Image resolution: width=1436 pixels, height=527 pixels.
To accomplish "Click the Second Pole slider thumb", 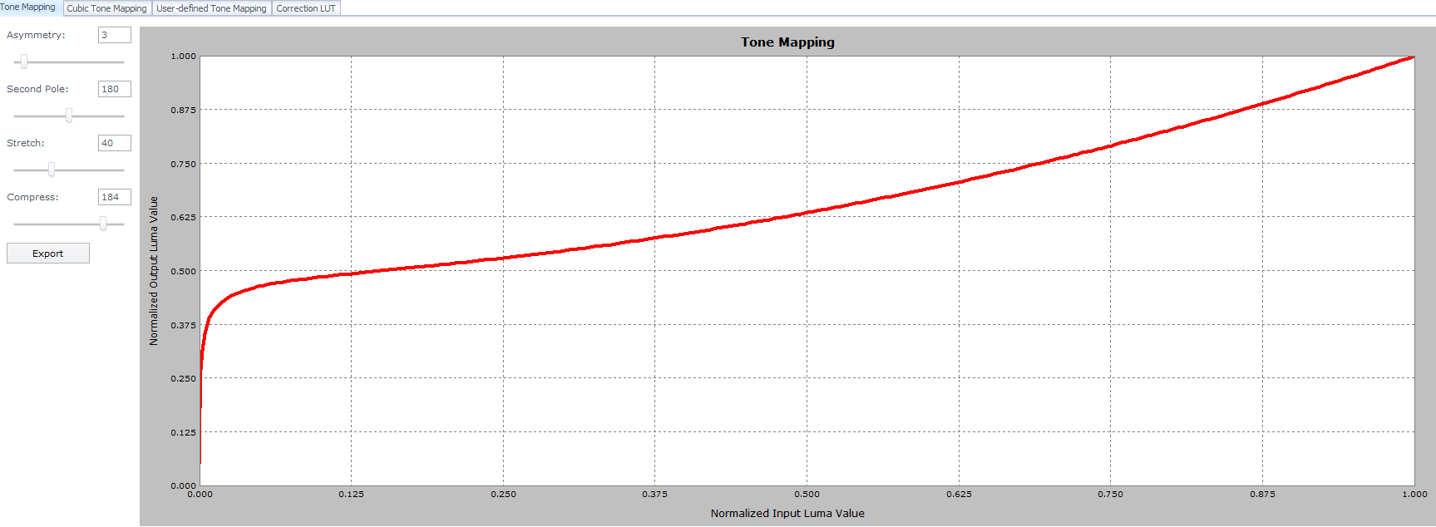I will click(x=69, y=116).
